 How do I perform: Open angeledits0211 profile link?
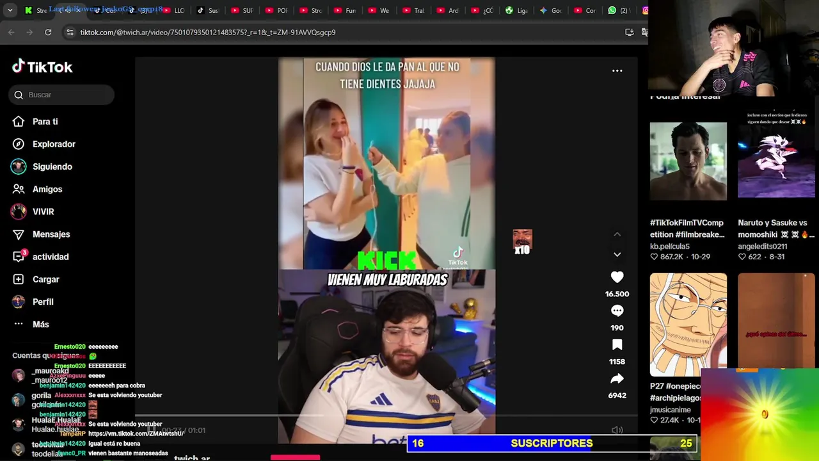tap(763, 247)
